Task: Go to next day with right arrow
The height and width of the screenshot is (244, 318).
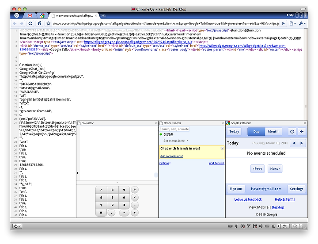Action: [302, 143]
